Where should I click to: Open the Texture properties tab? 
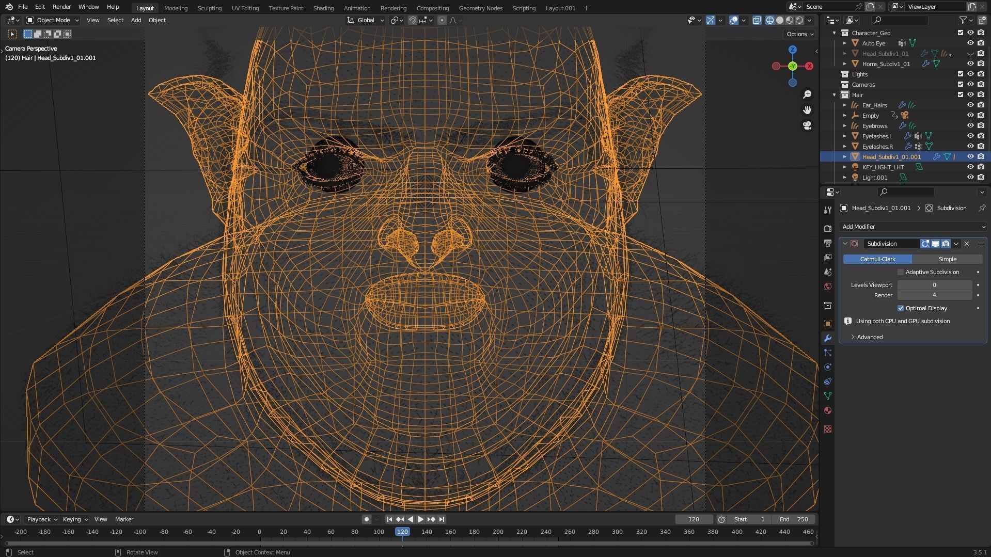[x=828, y=429]
